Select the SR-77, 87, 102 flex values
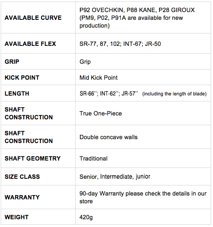This screenshot has width=213, height=227. point(100,44)
